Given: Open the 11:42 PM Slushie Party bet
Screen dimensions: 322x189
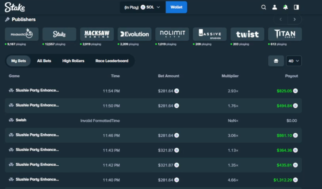Looking at the screenshot, I should point(154,165).
